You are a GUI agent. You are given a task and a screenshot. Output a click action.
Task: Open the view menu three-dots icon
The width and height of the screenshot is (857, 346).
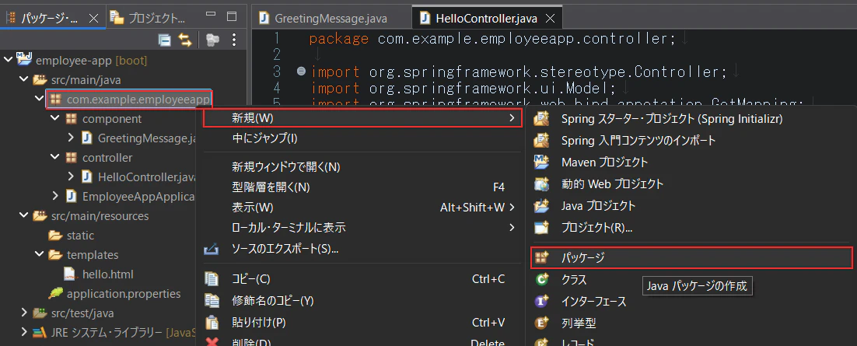234,40
